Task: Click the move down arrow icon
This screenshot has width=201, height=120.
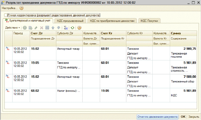Action: click(x=58, y=28)
